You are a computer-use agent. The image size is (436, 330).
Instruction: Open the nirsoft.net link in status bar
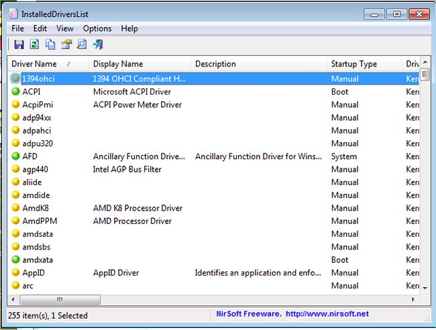pyautogui.click(x=327, y=314)
